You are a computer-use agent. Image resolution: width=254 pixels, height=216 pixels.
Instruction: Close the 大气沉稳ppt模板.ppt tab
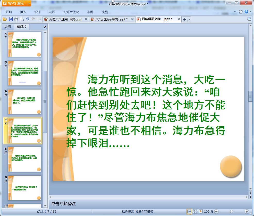[132, 19]
